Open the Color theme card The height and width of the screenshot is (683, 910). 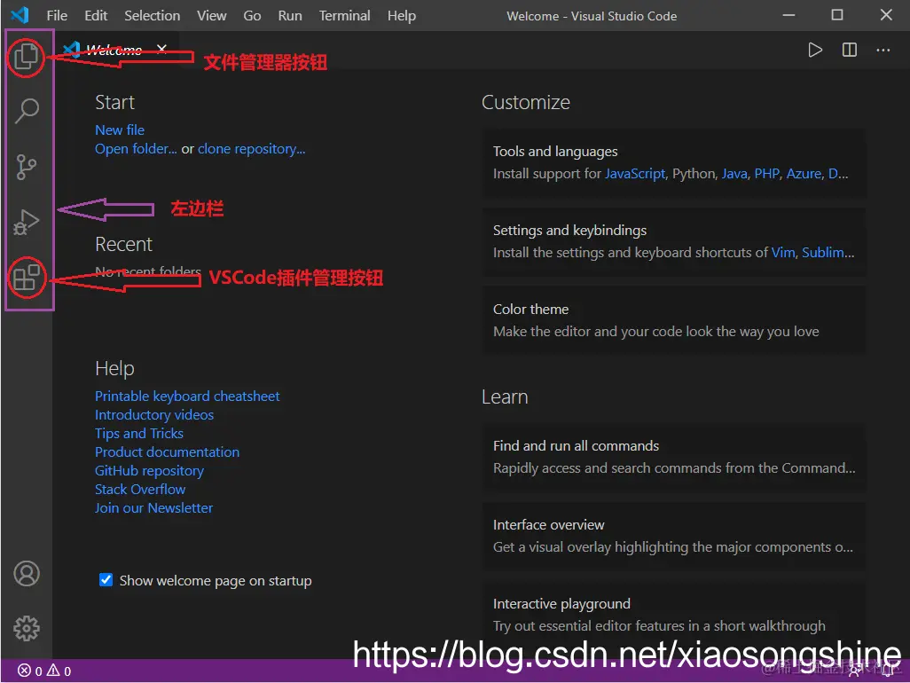[674, 320]
